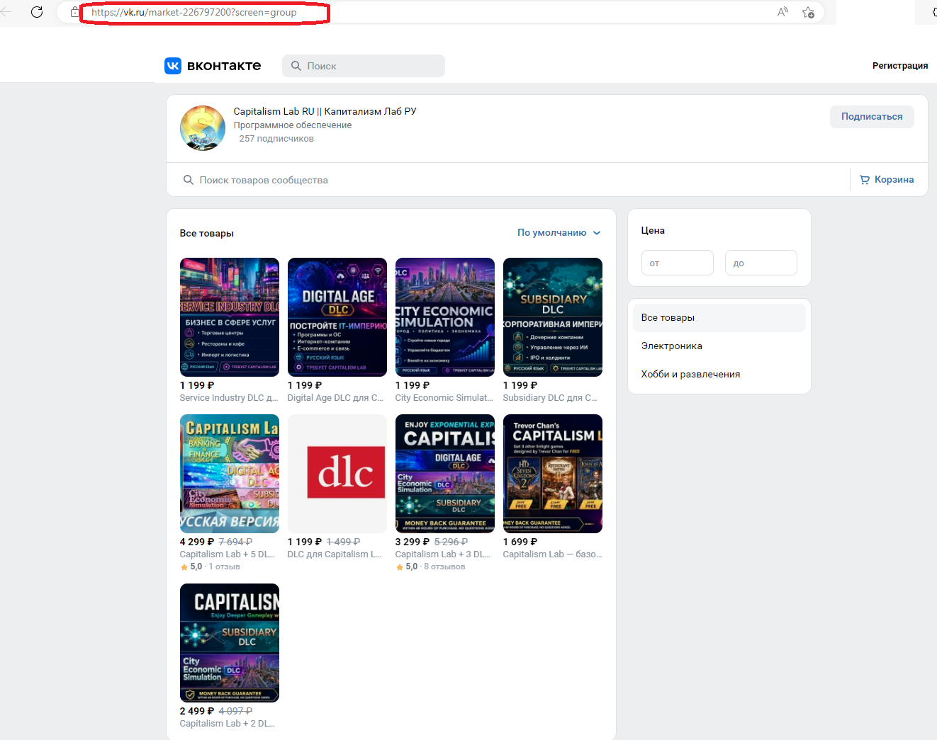Select the 'Электроника' category
The width and height of the screenshot is (937, 740).
[x=719, y=346]
